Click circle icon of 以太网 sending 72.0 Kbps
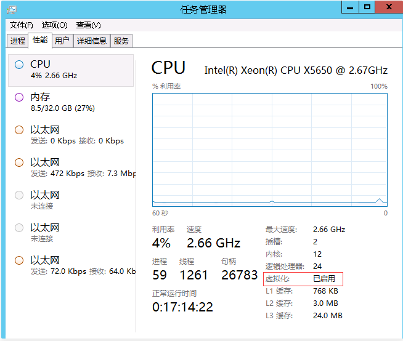 point(19,260)
